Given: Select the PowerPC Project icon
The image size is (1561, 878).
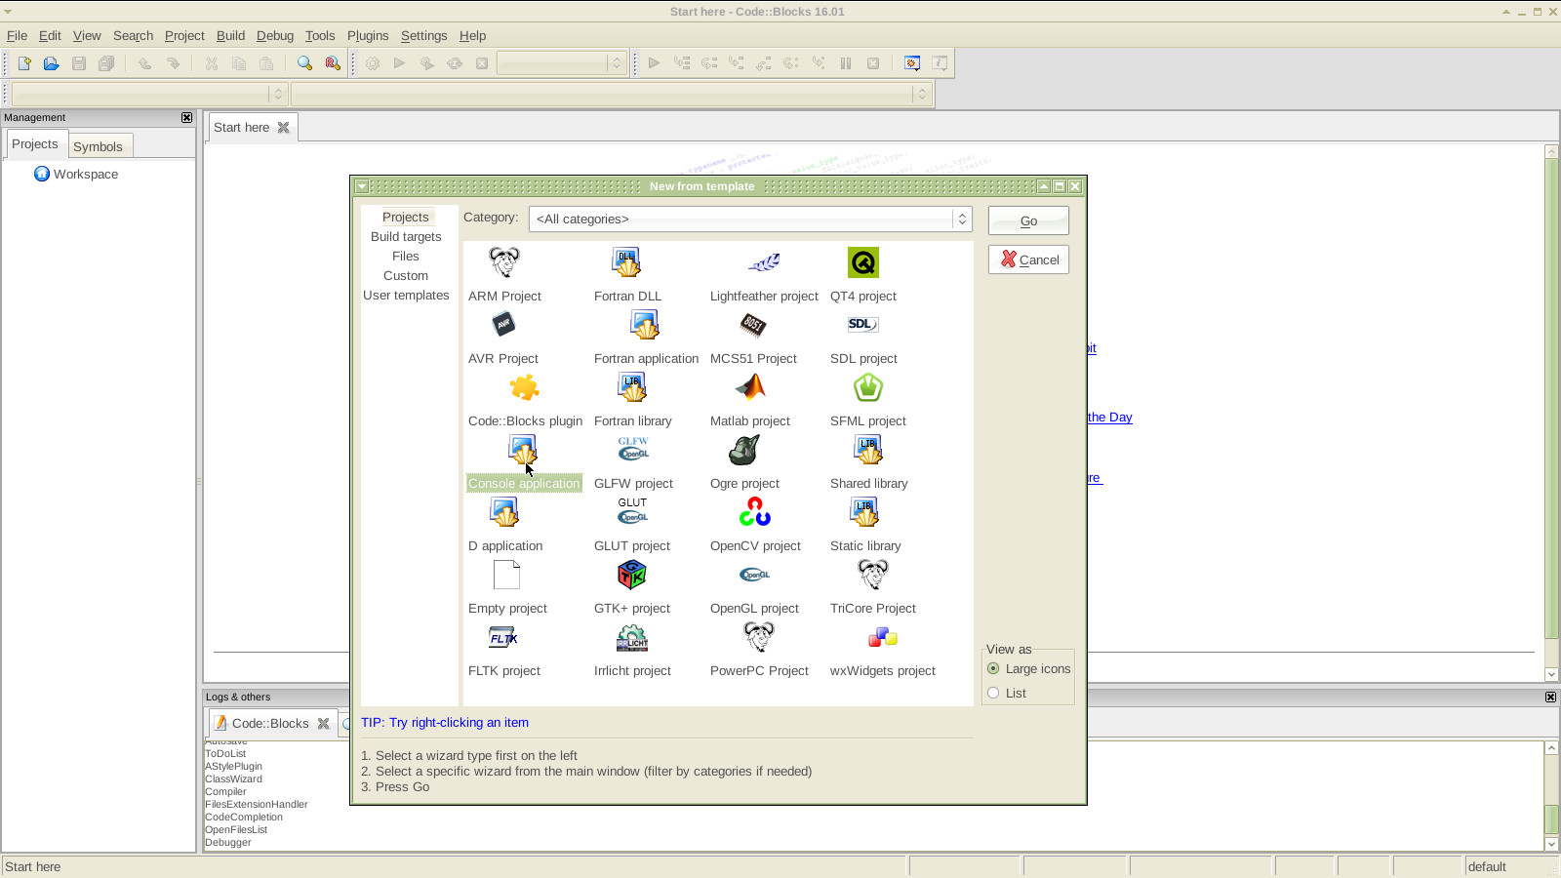Looking at the screenshot, I should tap(759, 636).
